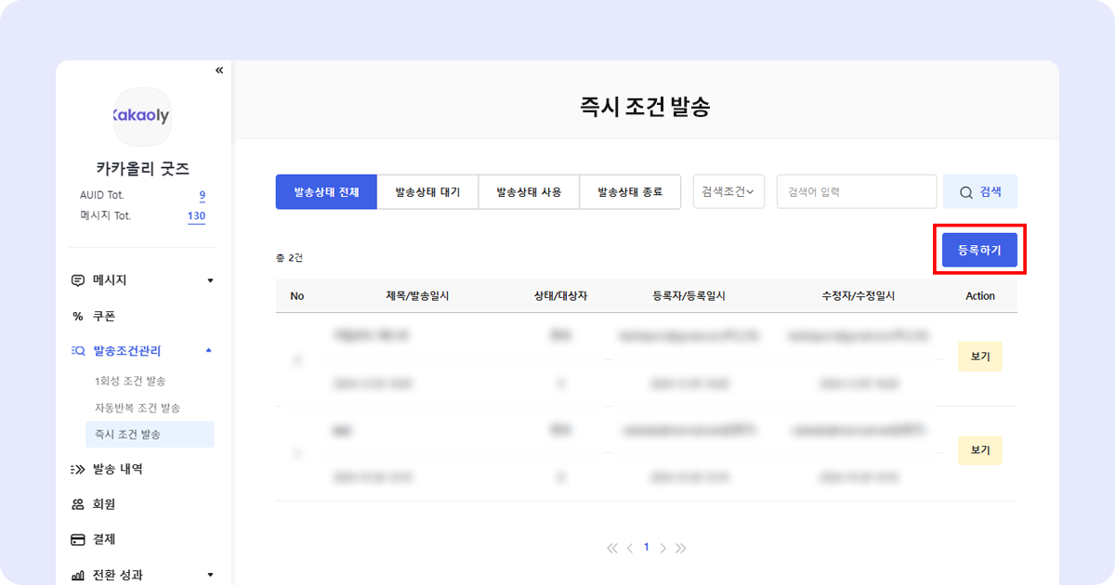Viewport: 1115px width, 585px height.
Task: Collapse the 발송조건관리 submenu arrow
Action: (209, 351)
